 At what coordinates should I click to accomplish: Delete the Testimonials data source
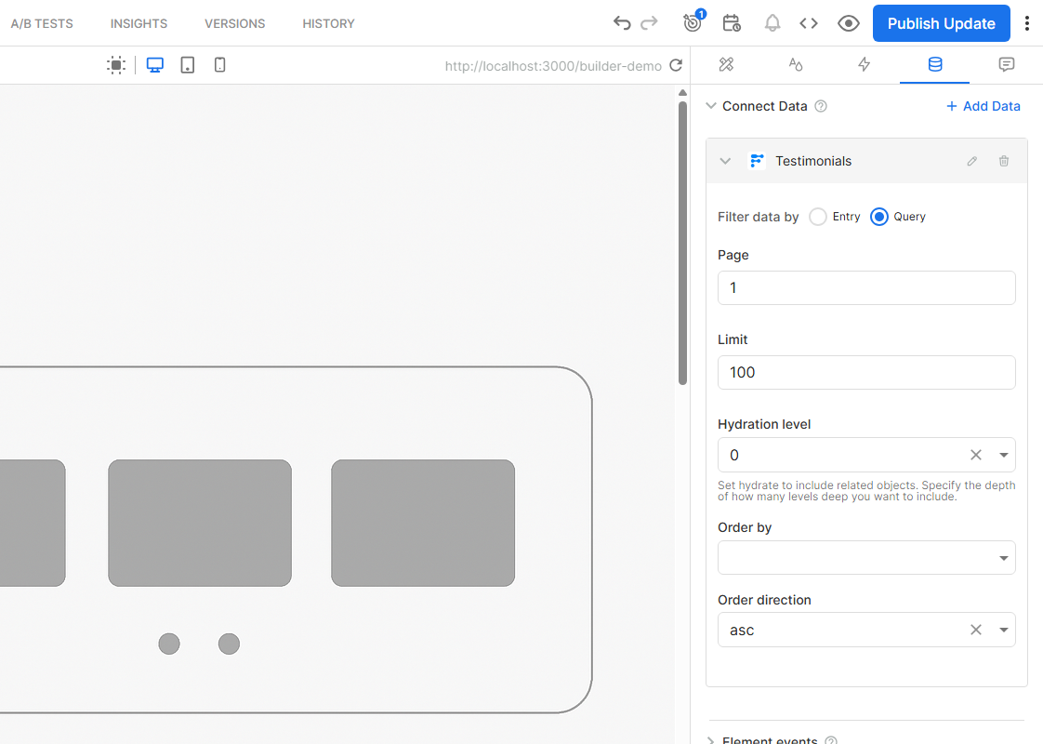1004,161
